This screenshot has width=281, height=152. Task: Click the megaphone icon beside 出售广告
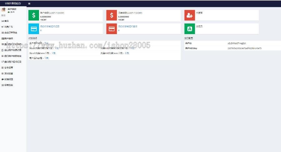(2, 27)
